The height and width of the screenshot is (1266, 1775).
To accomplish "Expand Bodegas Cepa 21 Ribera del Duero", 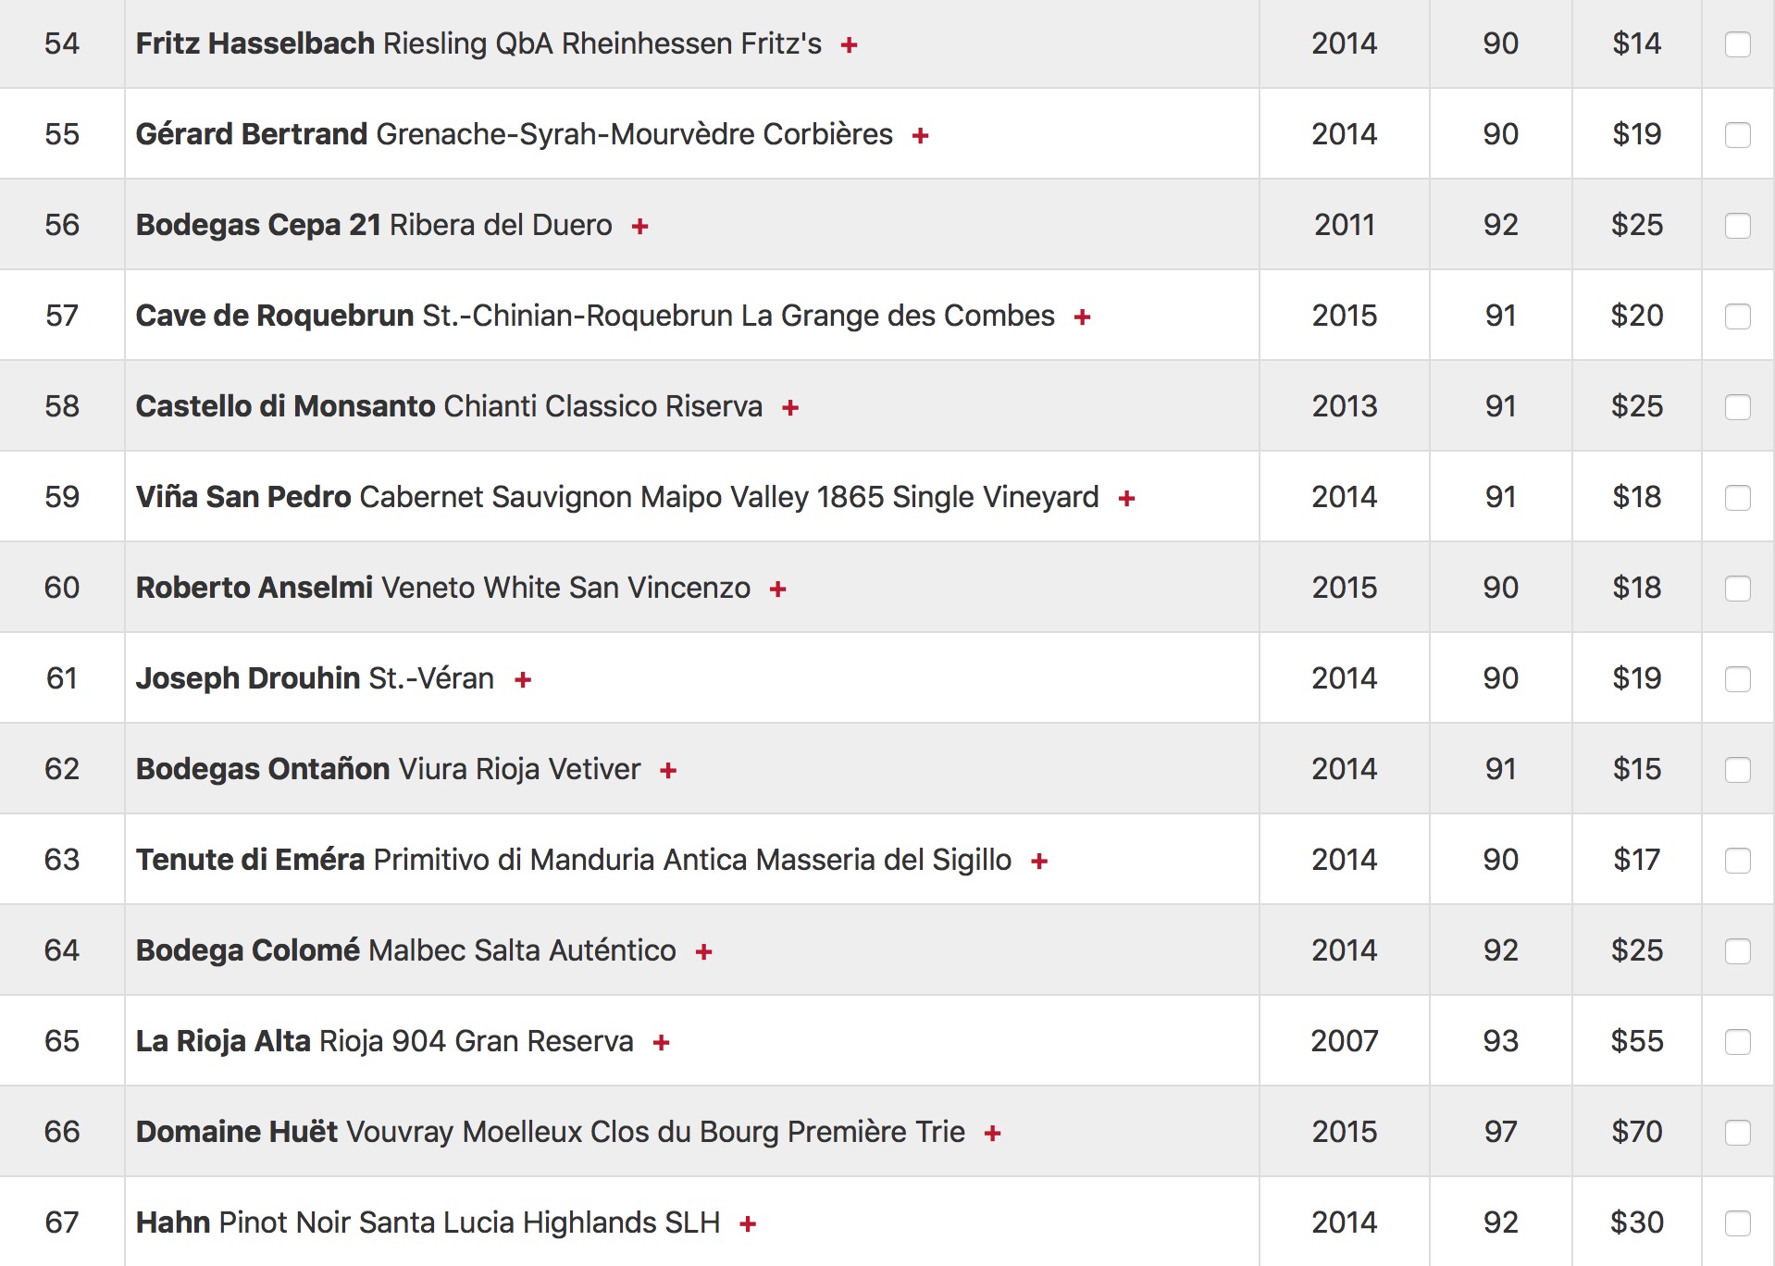I will pyautogui.click(x=639, y=226).
